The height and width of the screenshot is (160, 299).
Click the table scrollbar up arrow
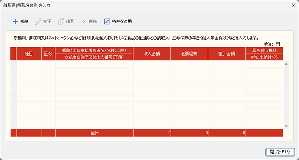pyautogui.click(x=286, y=64)
